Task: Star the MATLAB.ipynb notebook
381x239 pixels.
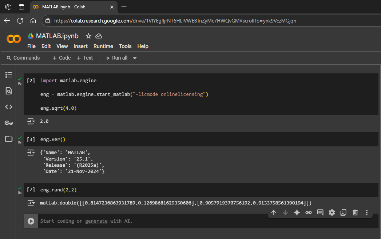Action: coord(88,36)
